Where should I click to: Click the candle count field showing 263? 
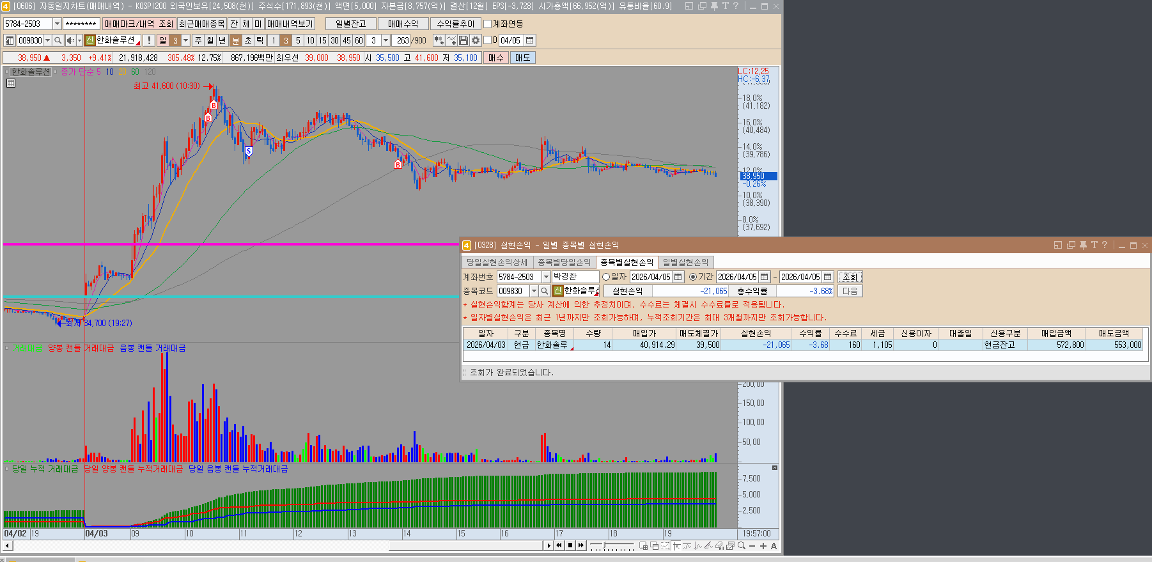(x=401, y=40)
